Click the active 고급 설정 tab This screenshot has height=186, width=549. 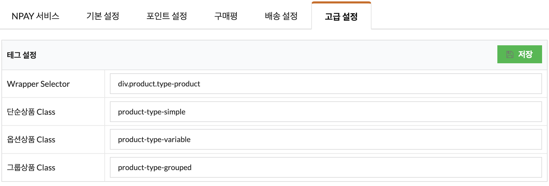(x=341, y=16)
